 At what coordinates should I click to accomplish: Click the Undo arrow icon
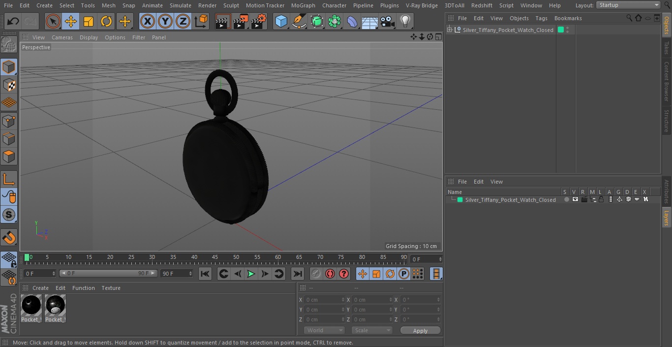[13, 21]
